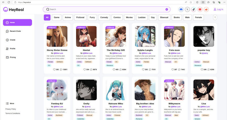Screen dimensions: 227x120
Task: Open the X (Twitter) link icon
Action: 187,9
